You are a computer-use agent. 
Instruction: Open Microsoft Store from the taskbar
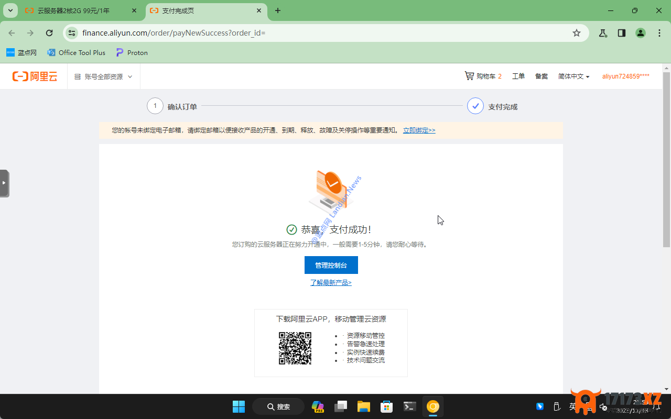[x=387, y=406]
